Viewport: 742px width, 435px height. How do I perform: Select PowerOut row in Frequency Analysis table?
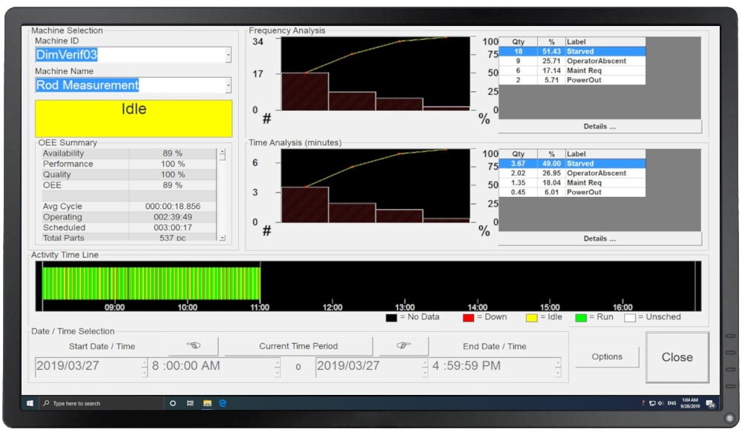coord(572,80)
